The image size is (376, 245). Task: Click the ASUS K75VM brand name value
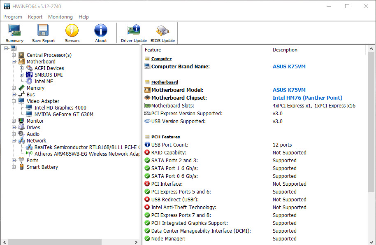289,66
